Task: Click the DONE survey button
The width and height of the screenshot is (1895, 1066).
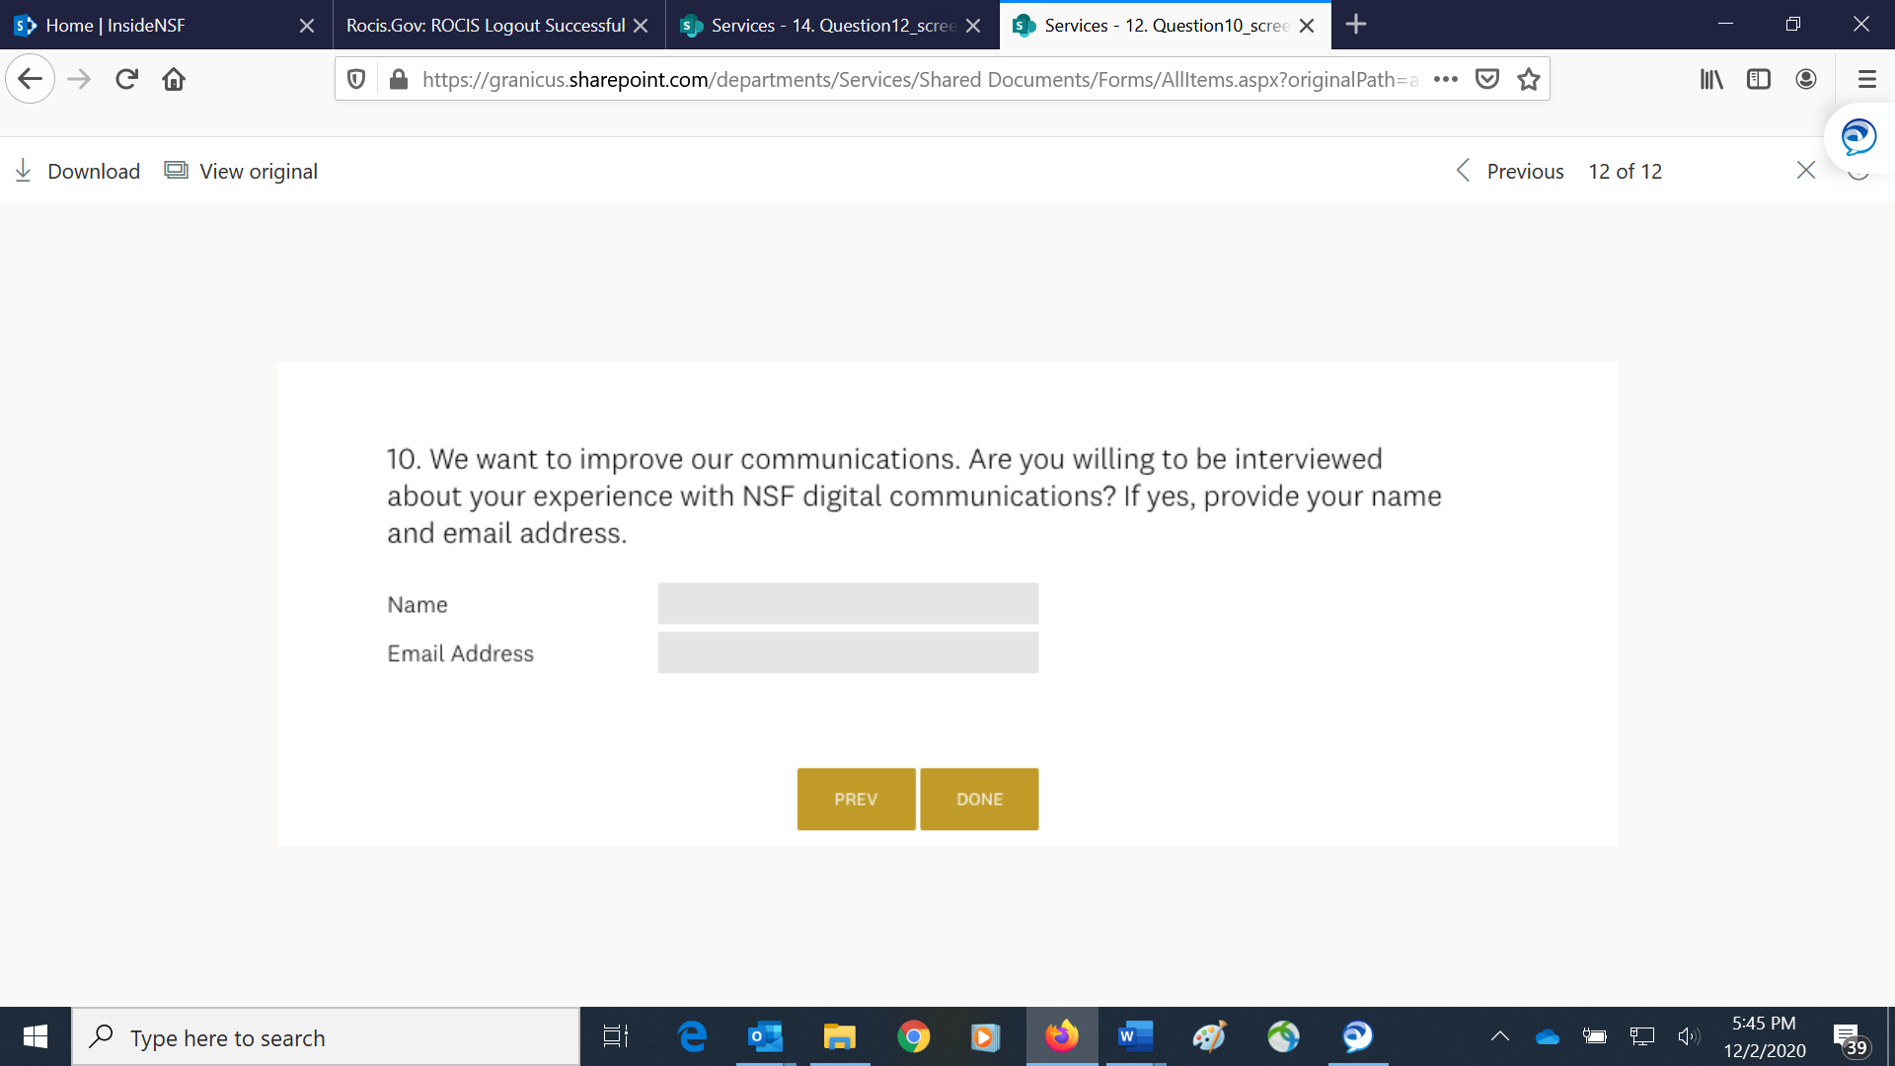Action: click(x=978, y=799)
